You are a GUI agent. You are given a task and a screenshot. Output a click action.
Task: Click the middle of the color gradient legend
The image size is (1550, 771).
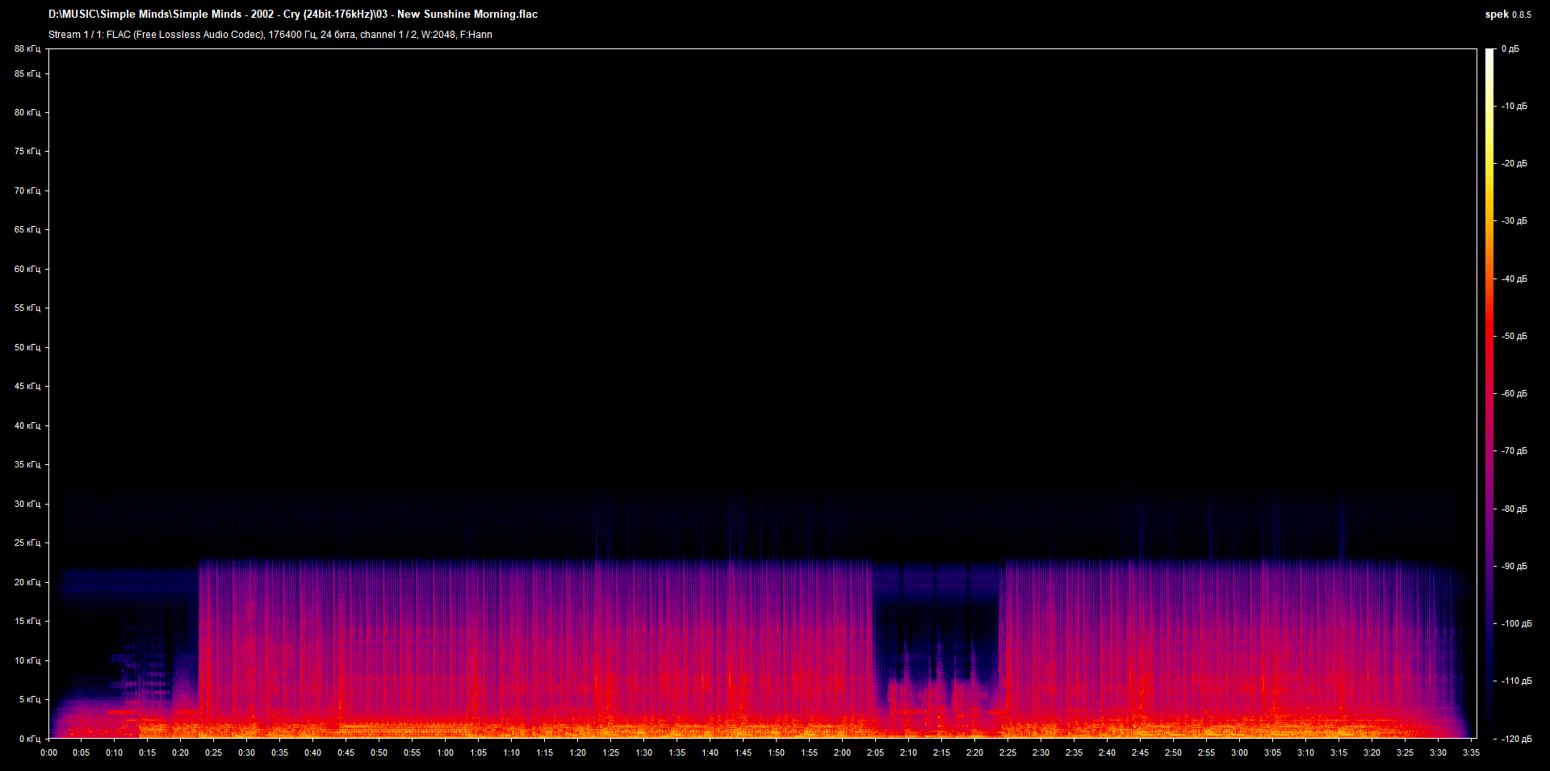tap(1490, 393)
